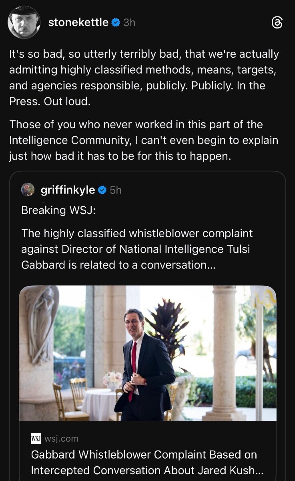Click stonekettle's blue verified badge
Image resolution: width=295 pixels, height=481 pixels.
[116, 23]
